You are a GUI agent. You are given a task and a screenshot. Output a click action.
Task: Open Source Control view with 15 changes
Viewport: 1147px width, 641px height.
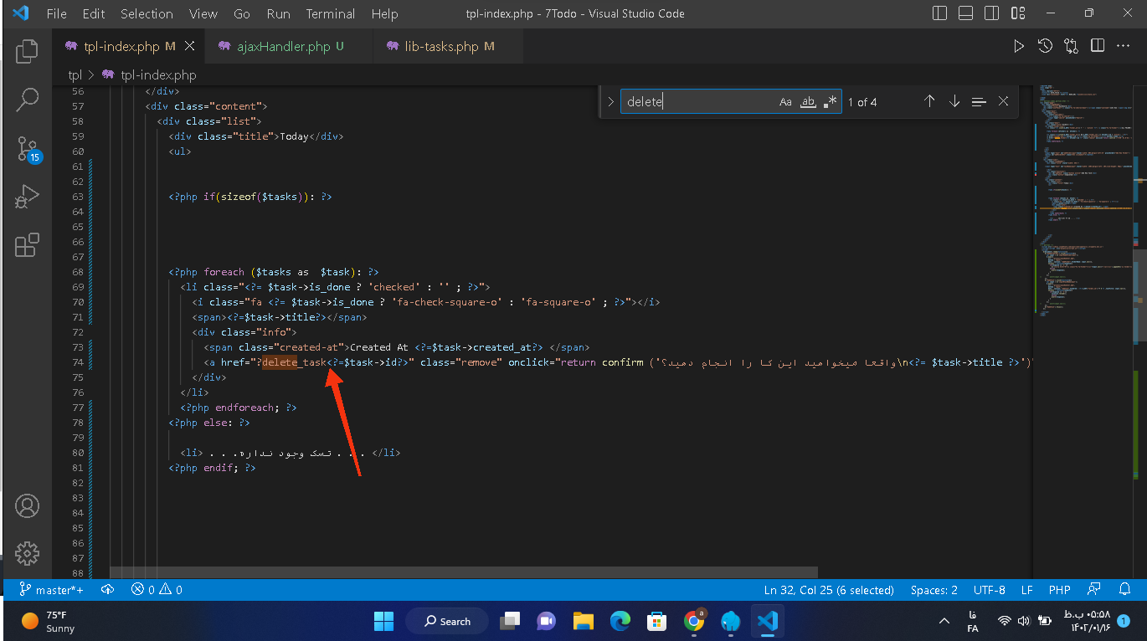pyautogui.click(x=27, y=149)
